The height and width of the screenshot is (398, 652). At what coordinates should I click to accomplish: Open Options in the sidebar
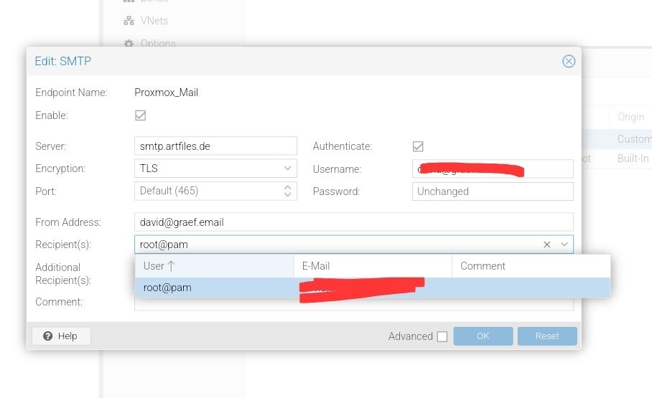click(x=158, y=43)
